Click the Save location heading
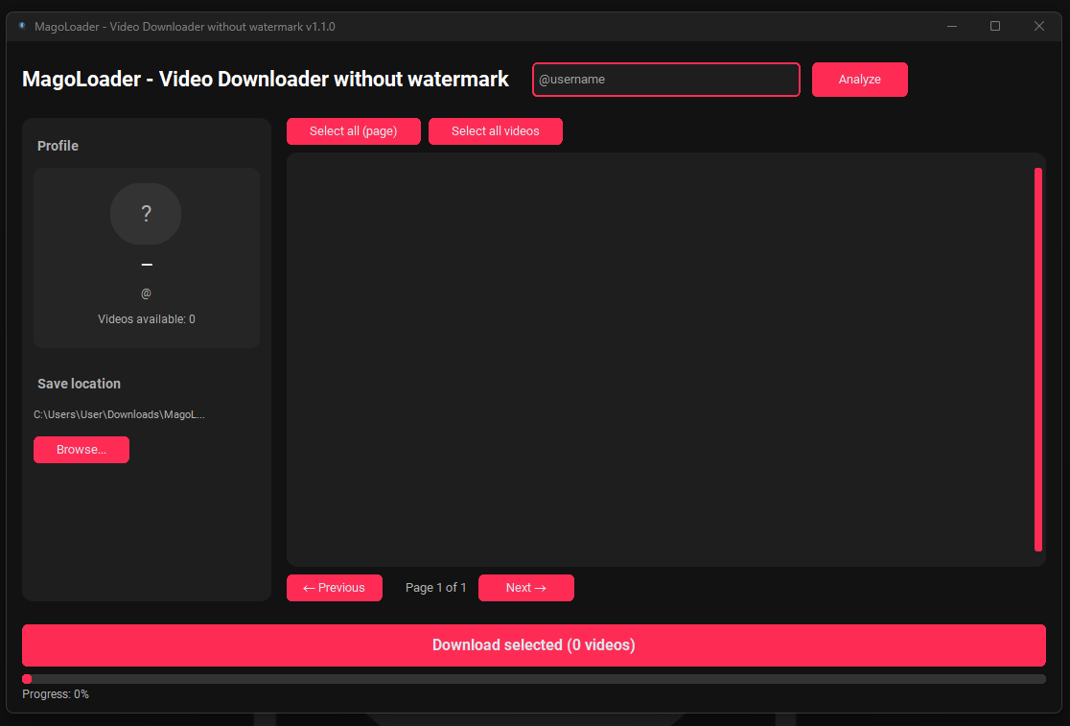This screenshot has height=726, width=1070. 80,384
